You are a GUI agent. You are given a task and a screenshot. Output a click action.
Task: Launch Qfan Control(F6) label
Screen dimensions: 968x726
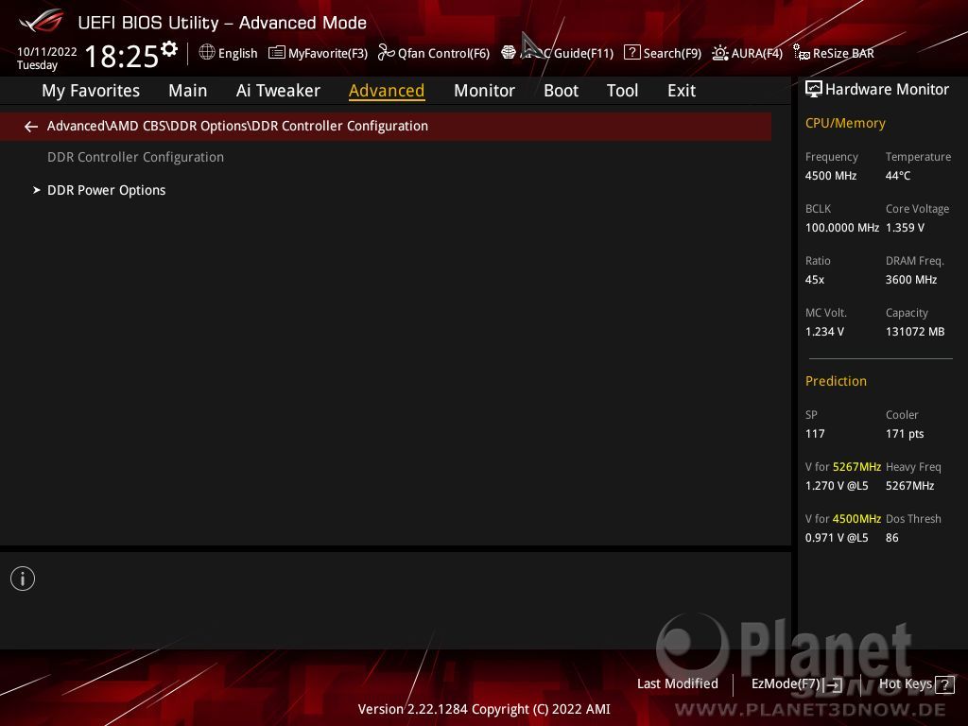pos(444,53)
